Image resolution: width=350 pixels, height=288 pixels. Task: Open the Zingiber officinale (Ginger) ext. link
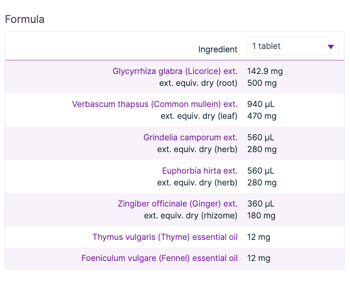[x=177, y=204]
